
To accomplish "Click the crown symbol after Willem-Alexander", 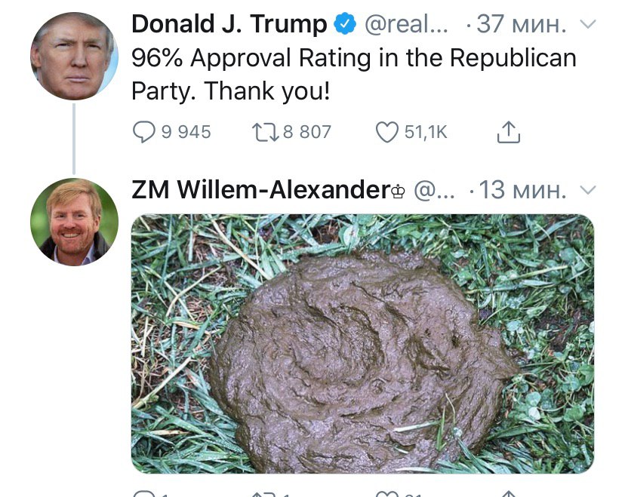I will tap(398, 192).
